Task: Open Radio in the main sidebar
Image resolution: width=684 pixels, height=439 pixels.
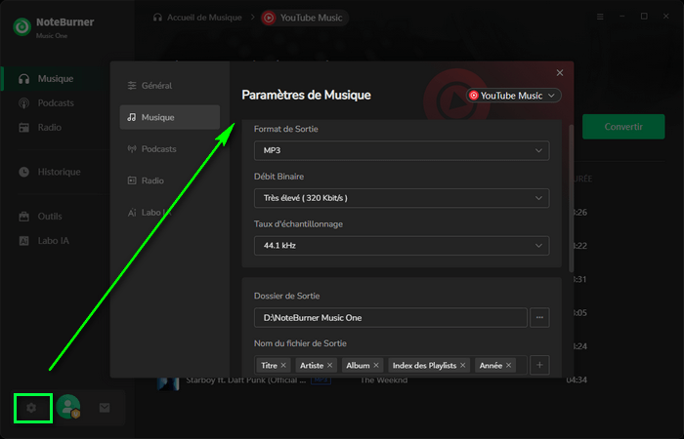Action: (40, 128)
